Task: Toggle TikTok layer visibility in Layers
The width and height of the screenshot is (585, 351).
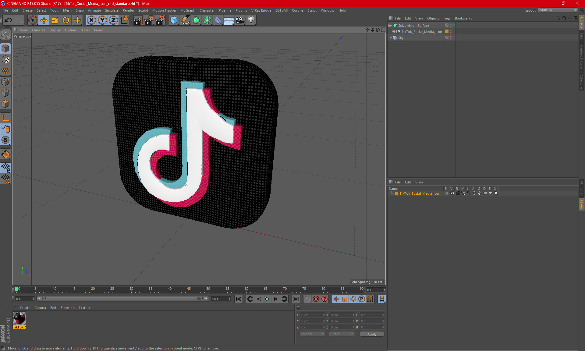Action: tap(452, 193)
